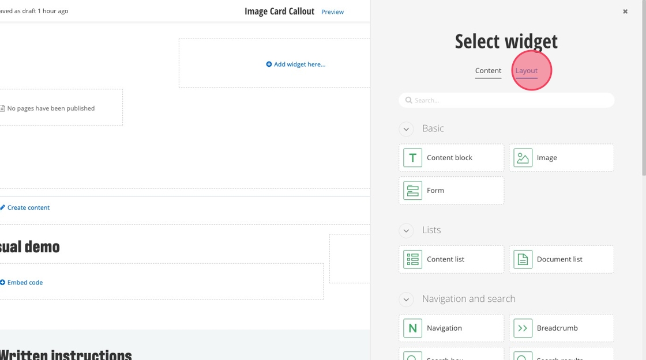Select the Content block widget icon
Image resolution: width=646 pixels, height=360 pixels.
tap(412, 158)
